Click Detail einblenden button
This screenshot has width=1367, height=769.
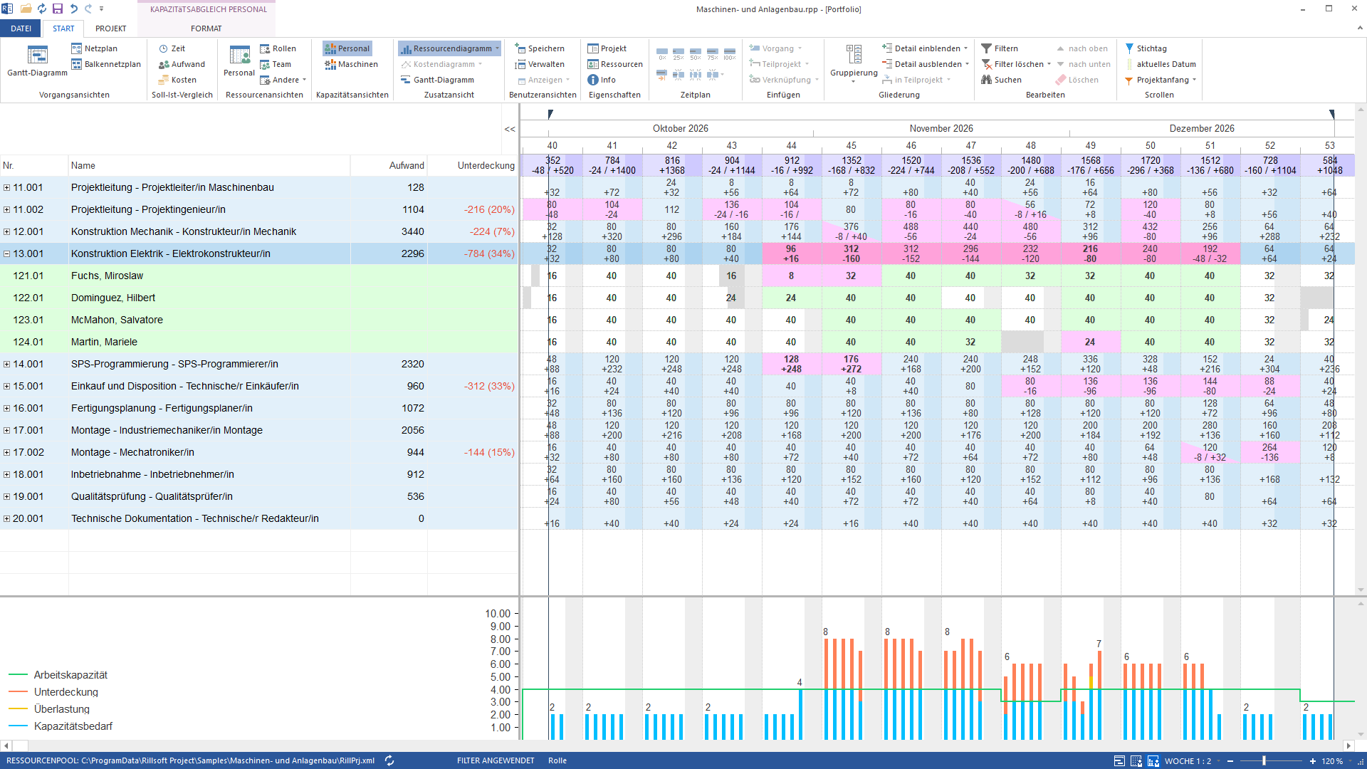pos(925,48)
